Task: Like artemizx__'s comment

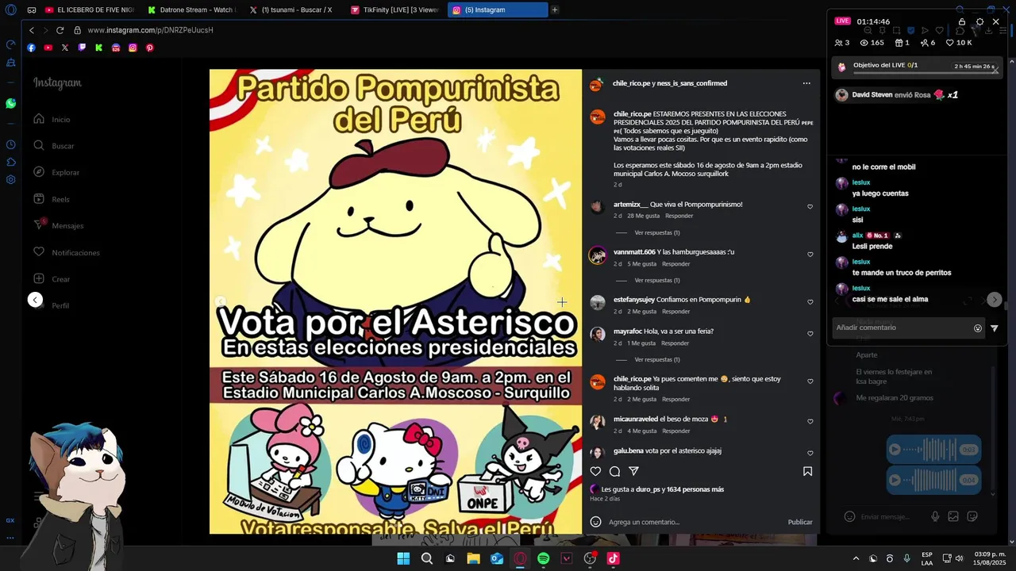Action: click(810, 206)
